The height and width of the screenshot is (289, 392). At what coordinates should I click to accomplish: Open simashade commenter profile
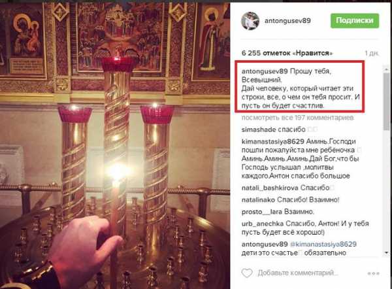pos(259,129)
